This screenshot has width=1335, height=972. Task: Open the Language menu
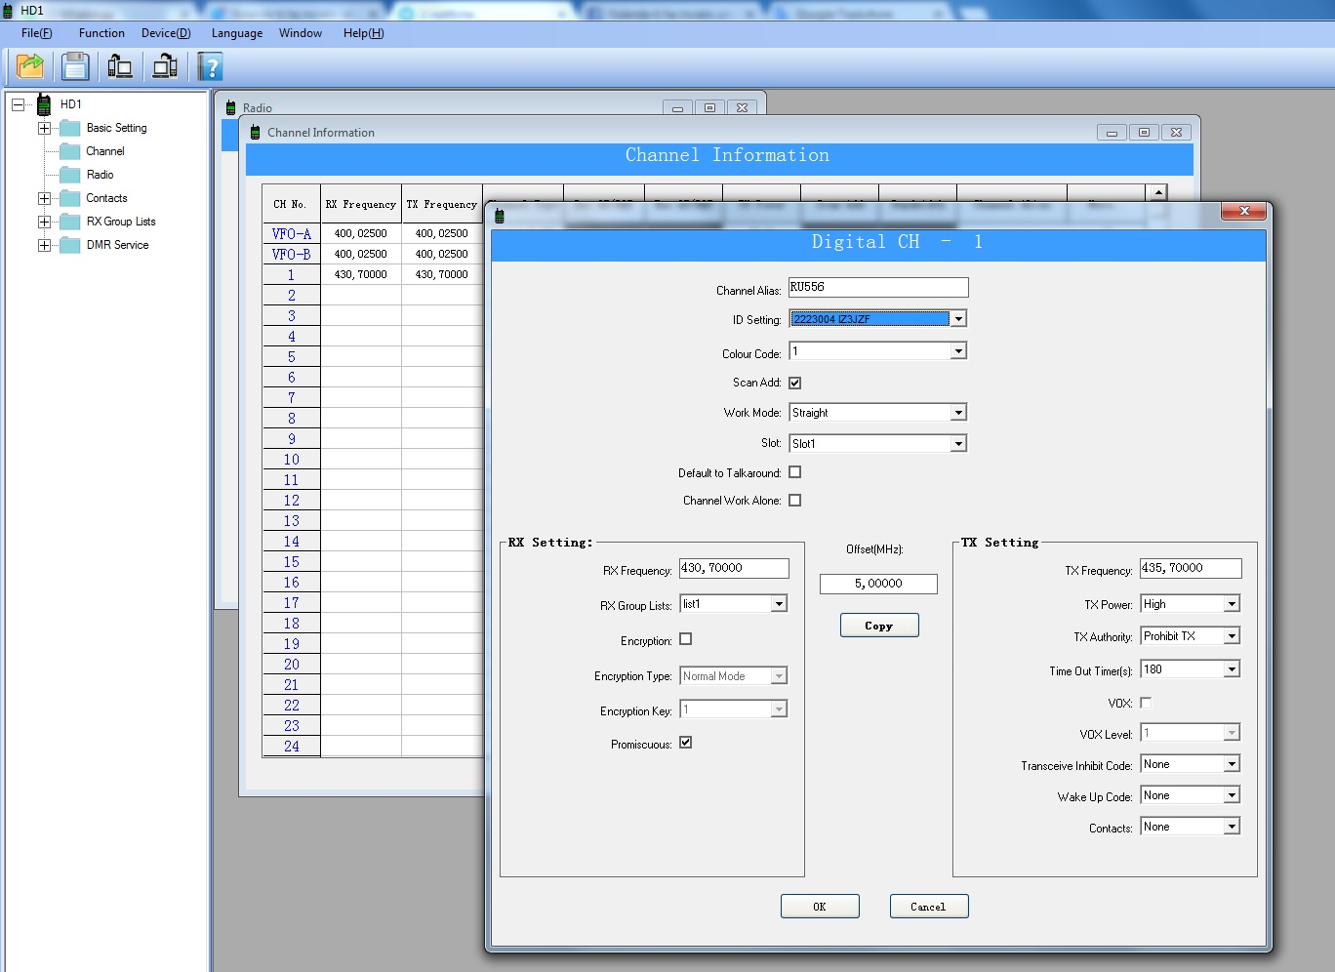(237, 33)
